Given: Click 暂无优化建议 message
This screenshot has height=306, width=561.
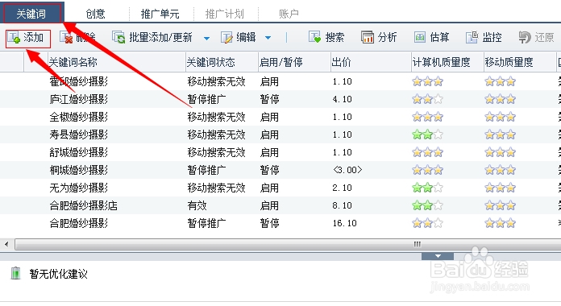Looking at the screenshot, I should 59,274.
